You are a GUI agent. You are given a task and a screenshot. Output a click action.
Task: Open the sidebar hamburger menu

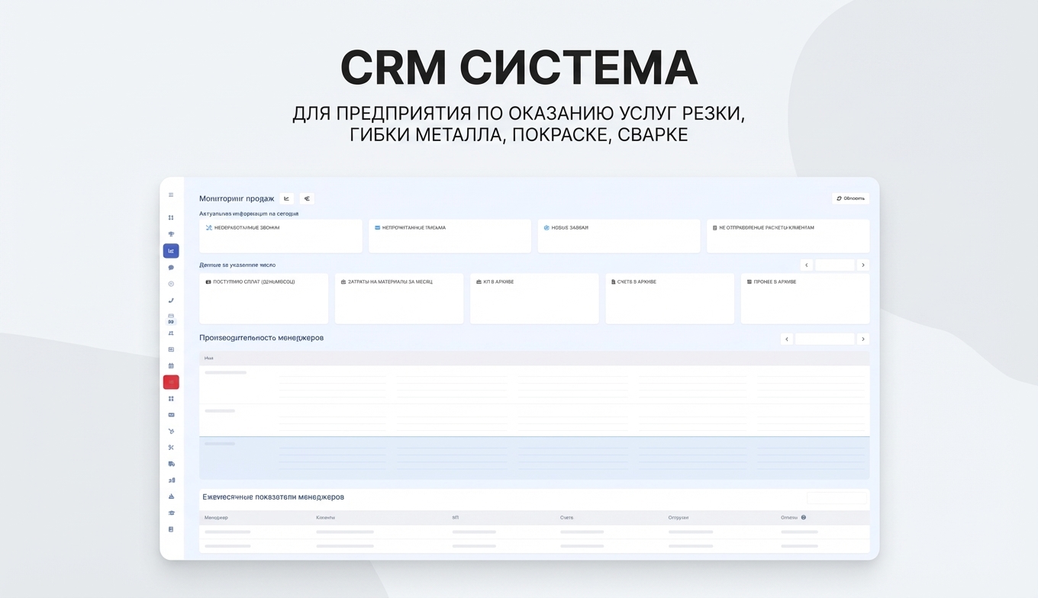pos(171,194)
